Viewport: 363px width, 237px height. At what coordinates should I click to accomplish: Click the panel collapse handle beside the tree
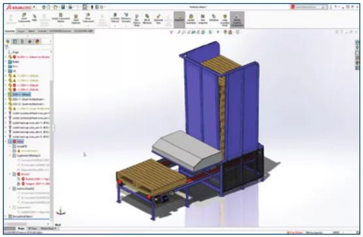tap(54, 128)
